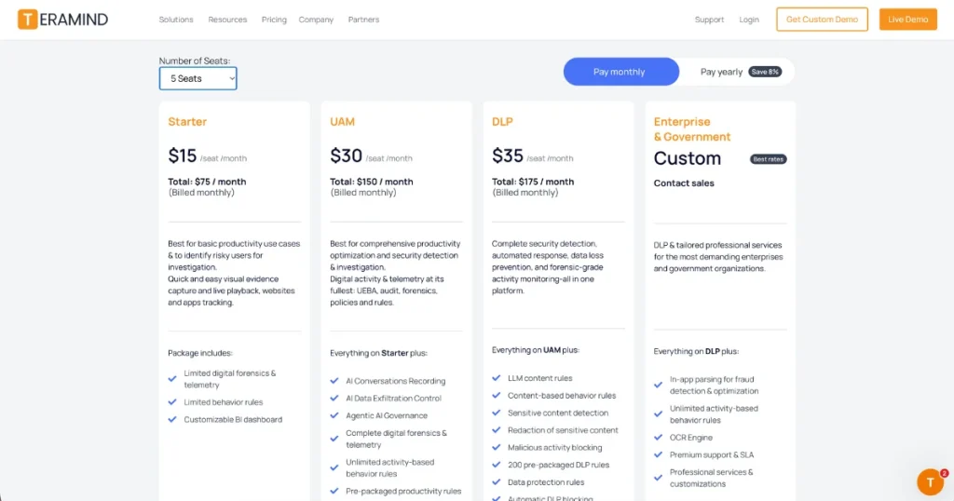
Task: Click the Contact sales text
Action: 684,183
